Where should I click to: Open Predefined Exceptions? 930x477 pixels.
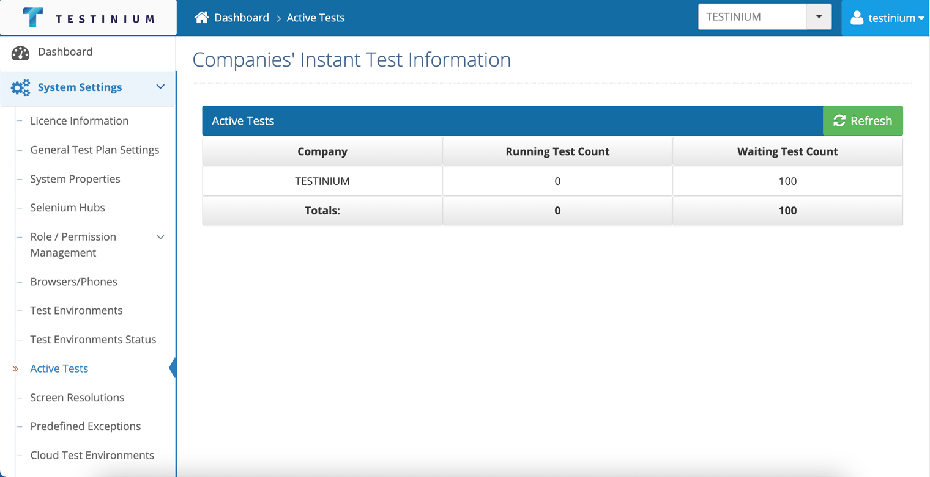(86, 426)
